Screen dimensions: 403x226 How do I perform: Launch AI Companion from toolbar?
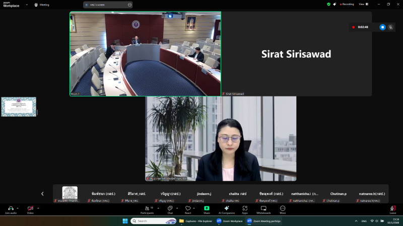[227, 208]
